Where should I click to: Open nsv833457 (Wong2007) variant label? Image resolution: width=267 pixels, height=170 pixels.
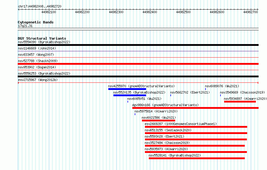(x=36, y=55)
